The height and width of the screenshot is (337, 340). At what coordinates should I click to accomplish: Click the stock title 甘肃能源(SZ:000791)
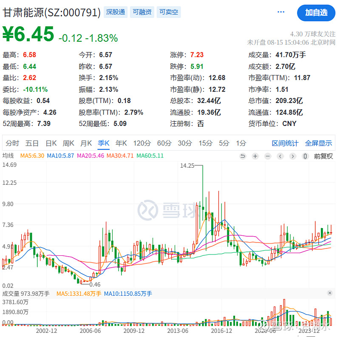(51, 12)
